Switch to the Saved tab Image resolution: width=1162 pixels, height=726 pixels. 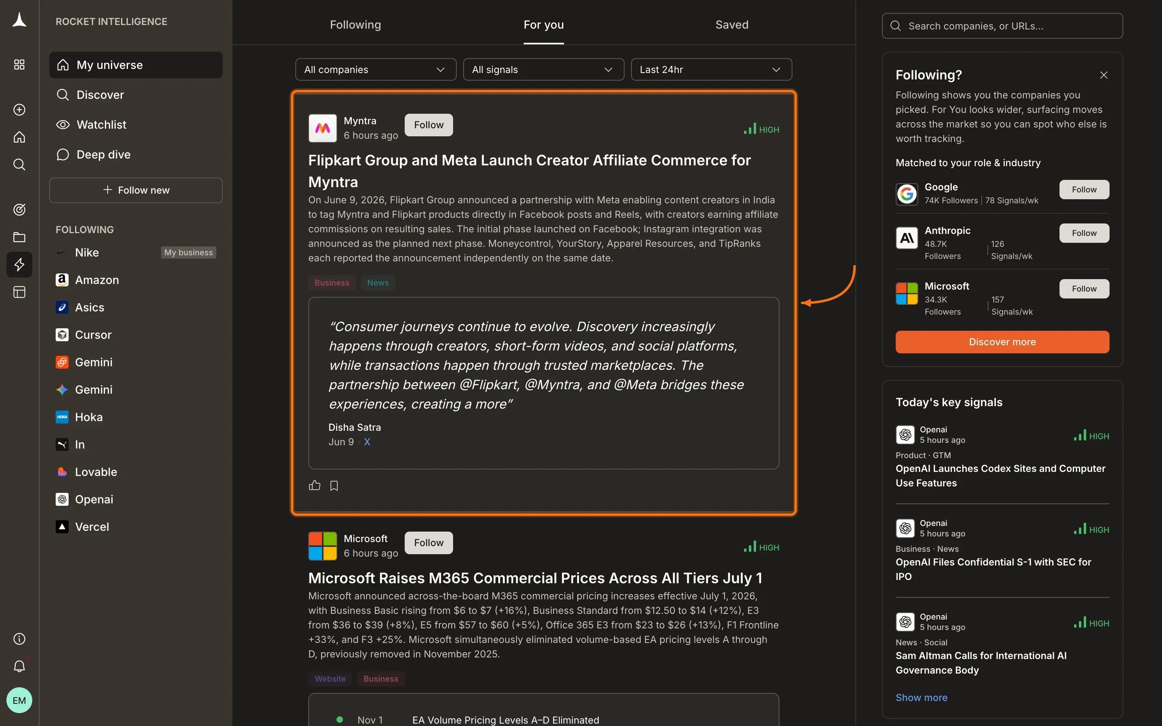click(x=732, y=25)
